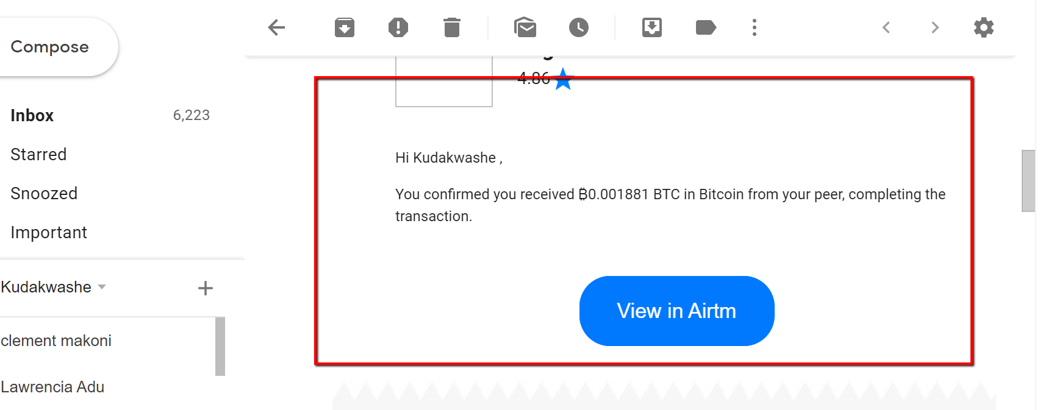This screenshot has width=1040, height=410.
Task: Go to newer email with left chevron
Action: (886, 27)
